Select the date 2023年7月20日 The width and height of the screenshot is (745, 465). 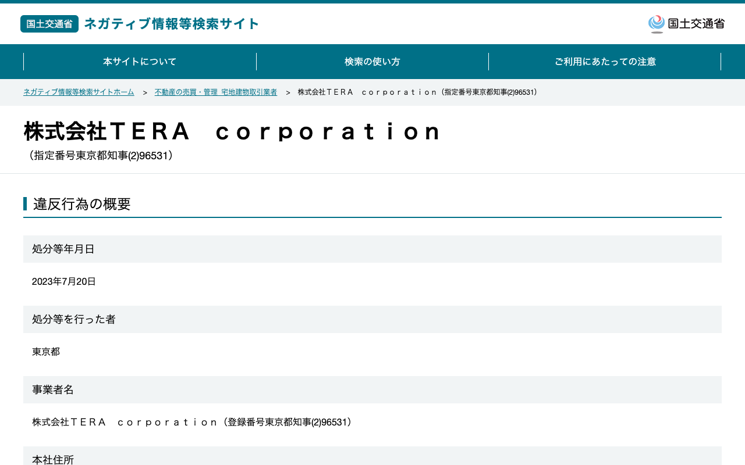click(x=64, y=281)
